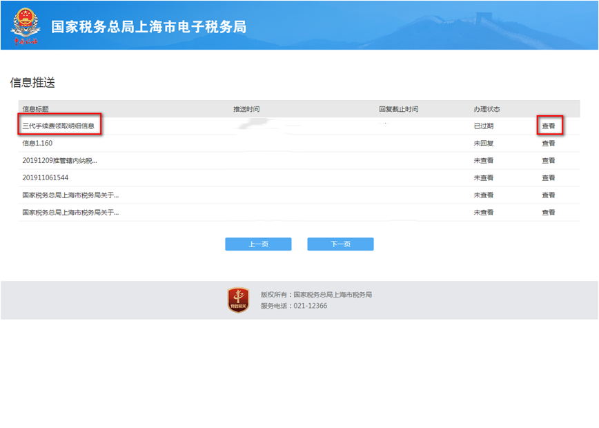Image resolution: width=599 pixels, height=428 pixels.
Task: Click the 推送时间 column header
Action: click(246, 109)
